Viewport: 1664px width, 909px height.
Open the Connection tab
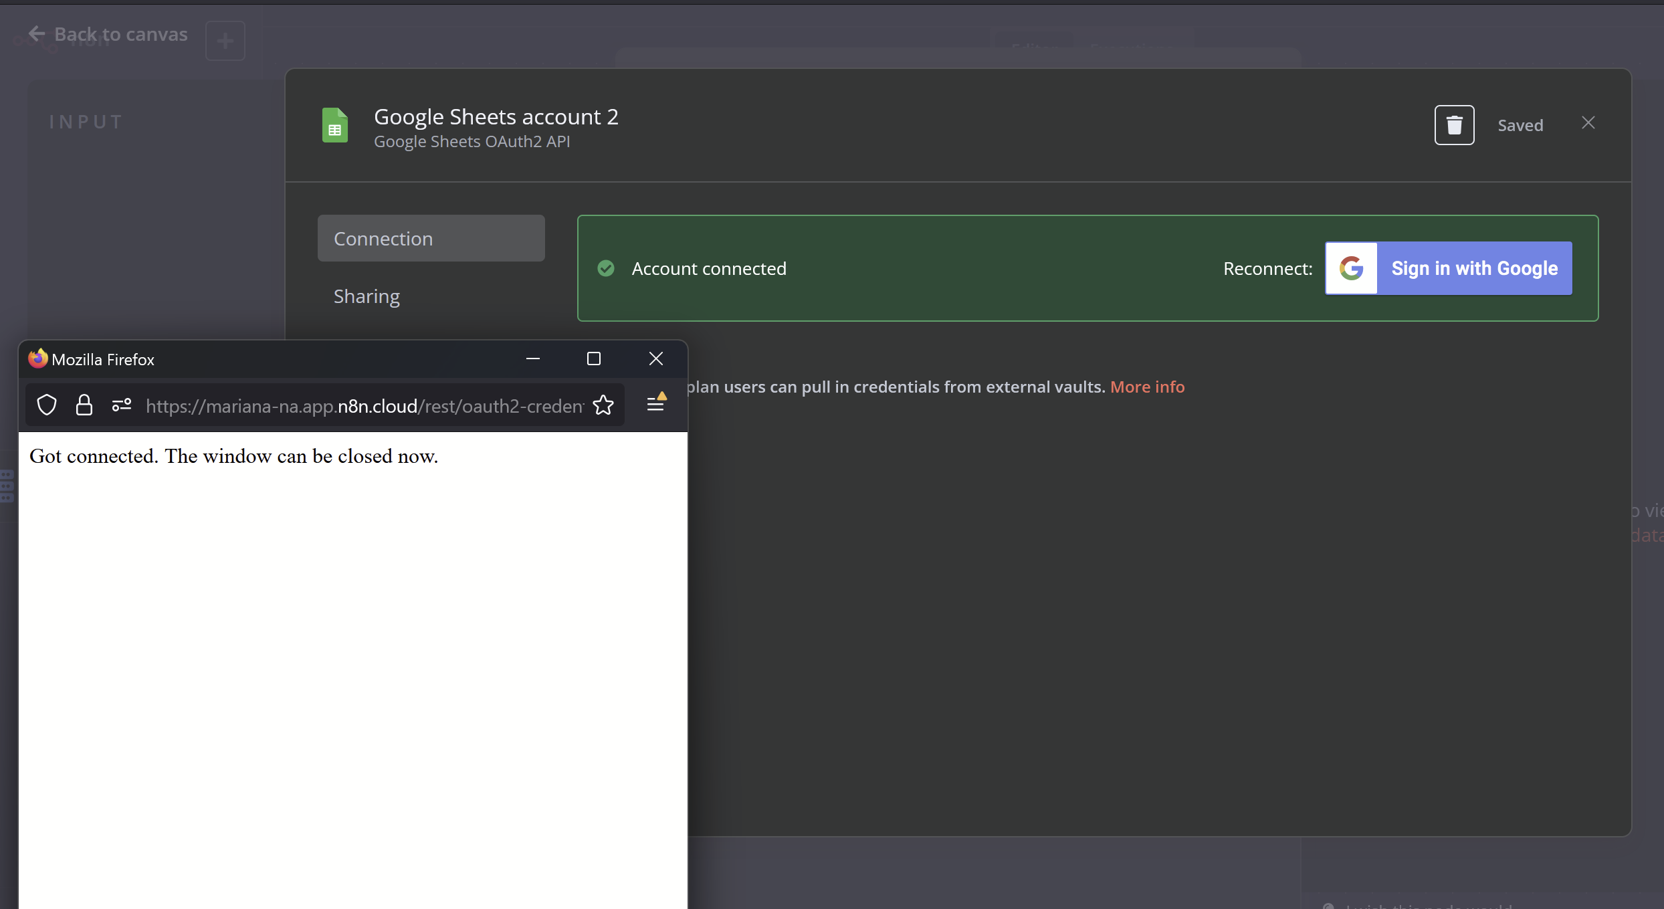431,238
